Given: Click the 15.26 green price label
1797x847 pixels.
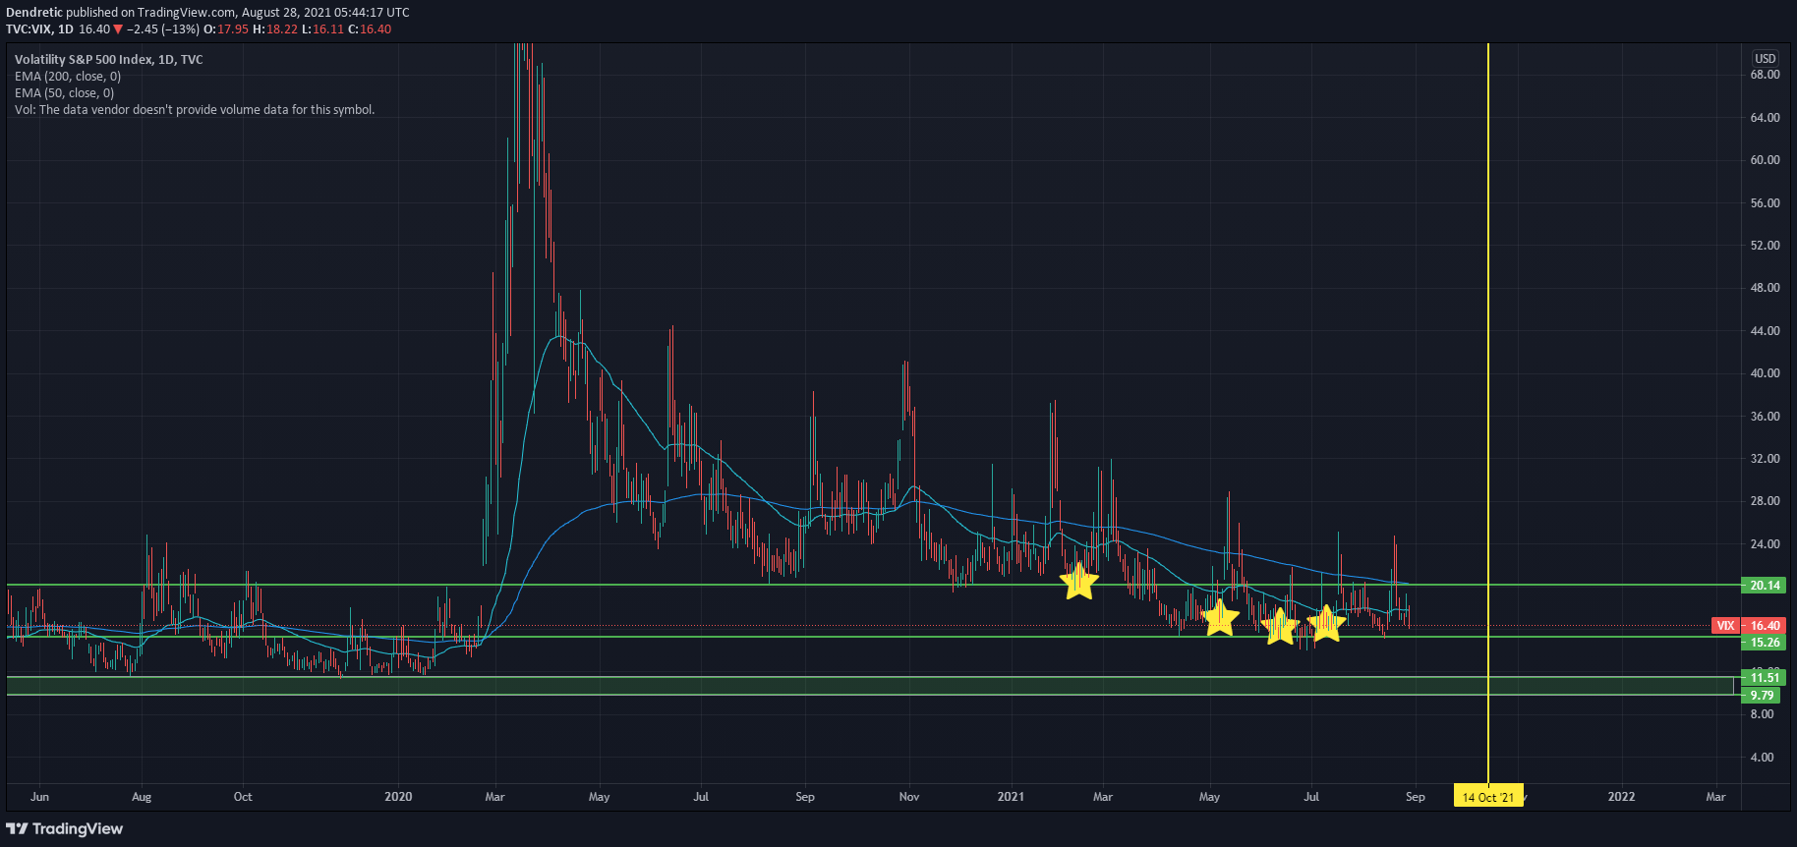Looking at the screenshot, I should tap(1765, 642).
